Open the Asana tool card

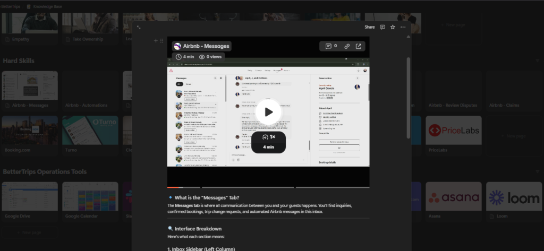[453, 197]
